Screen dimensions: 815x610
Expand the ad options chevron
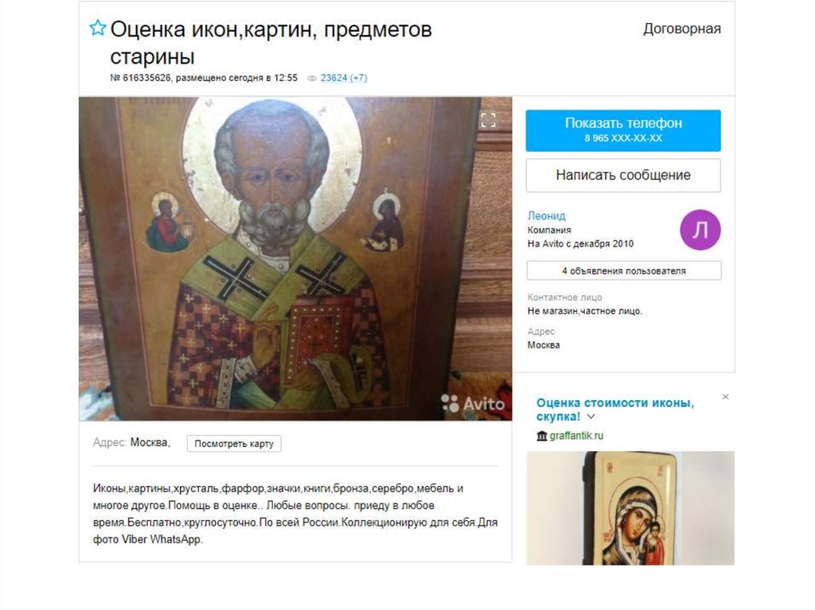(x=591, y=416)
